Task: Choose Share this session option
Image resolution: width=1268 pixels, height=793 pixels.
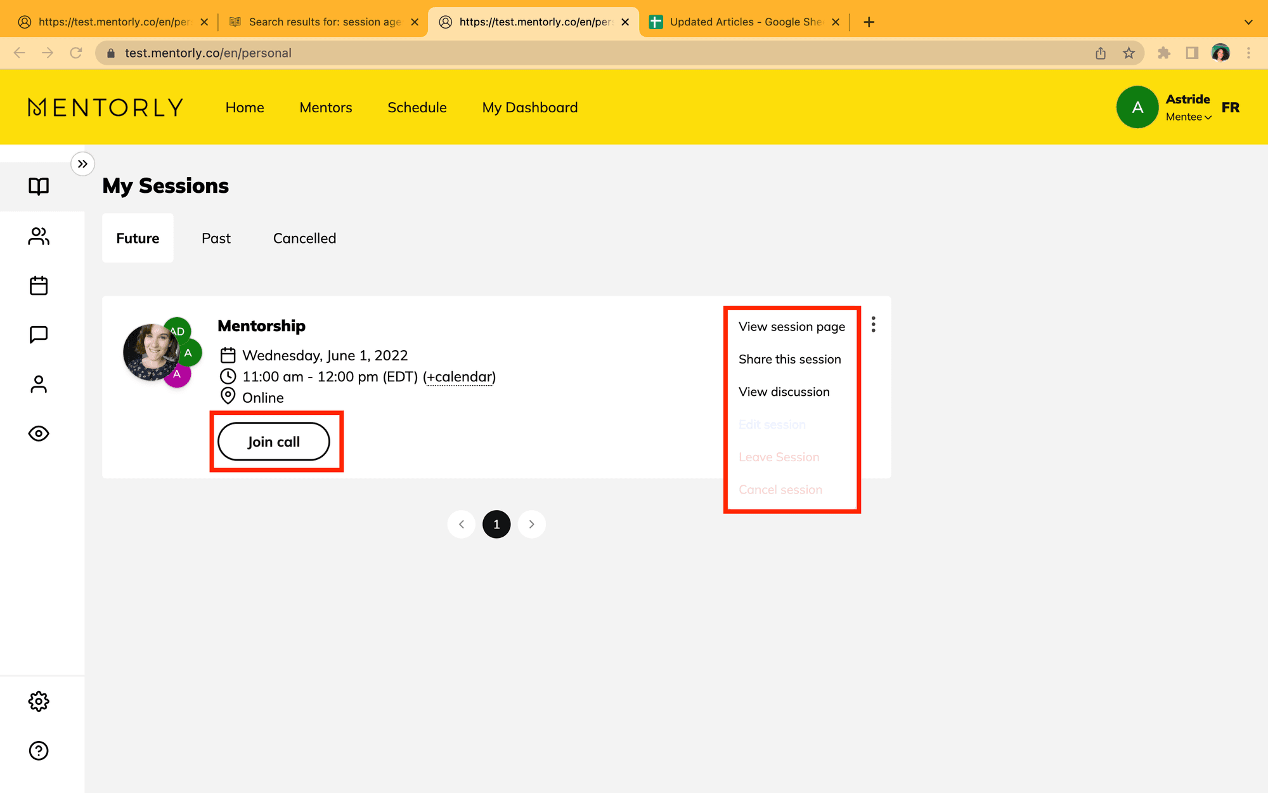Action: (789, 359)
